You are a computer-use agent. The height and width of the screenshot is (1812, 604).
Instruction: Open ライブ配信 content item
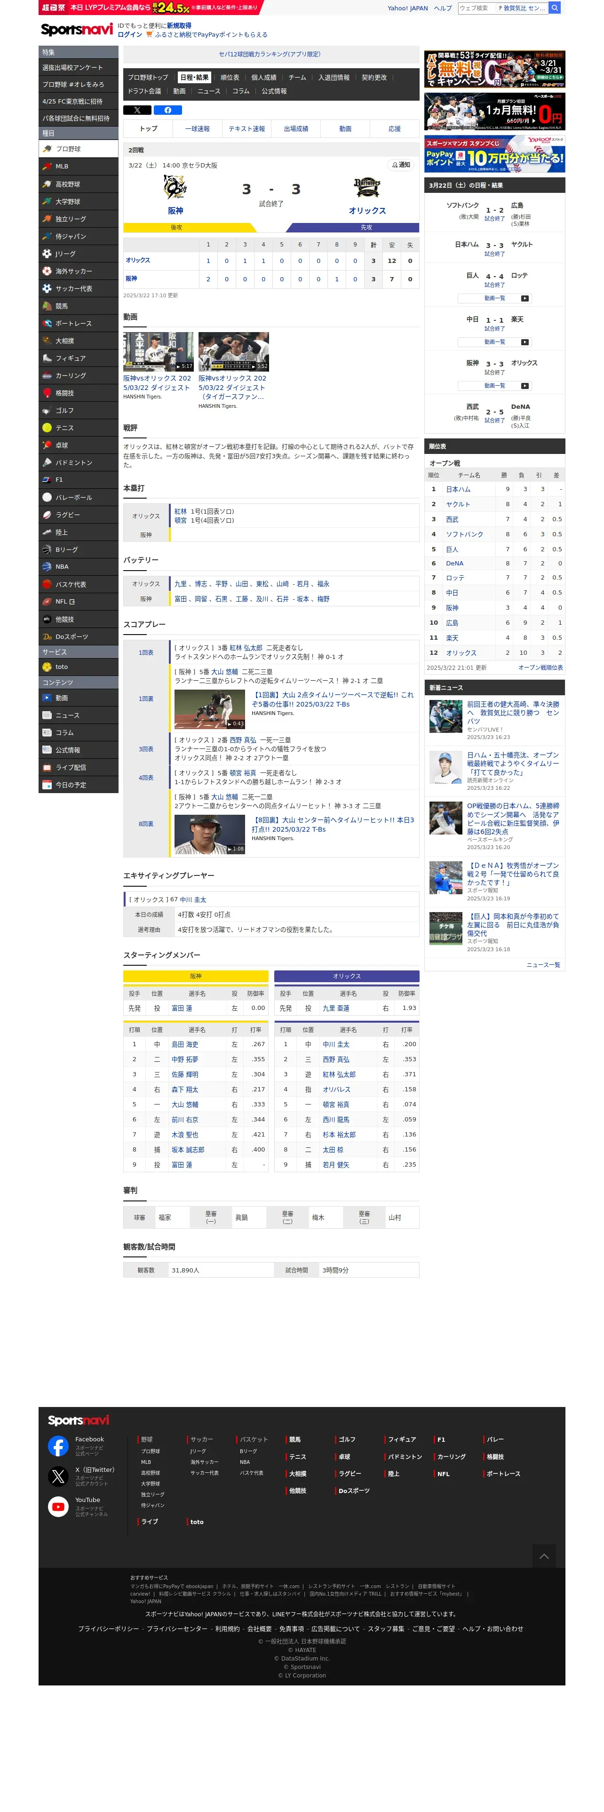78,767
